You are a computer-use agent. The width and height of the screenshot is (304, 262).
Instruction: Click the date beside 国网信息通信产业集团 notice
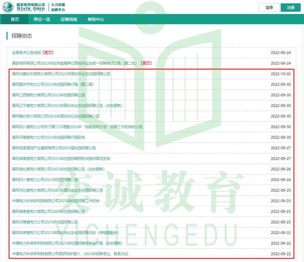pyautogui.click(x=281, y=148)
